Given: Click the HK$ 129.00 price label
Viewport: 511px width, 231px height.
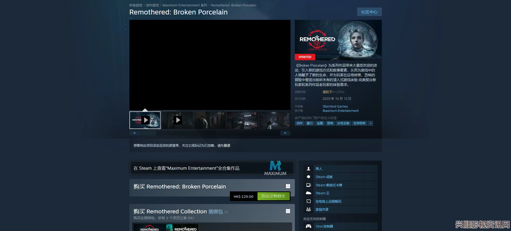Looking at the screenshot, I should point(243,196).
